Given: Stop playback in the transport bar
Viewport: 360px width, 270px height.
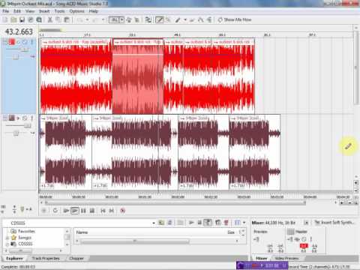Looking at the screenshot, I should tap(92, 211).
